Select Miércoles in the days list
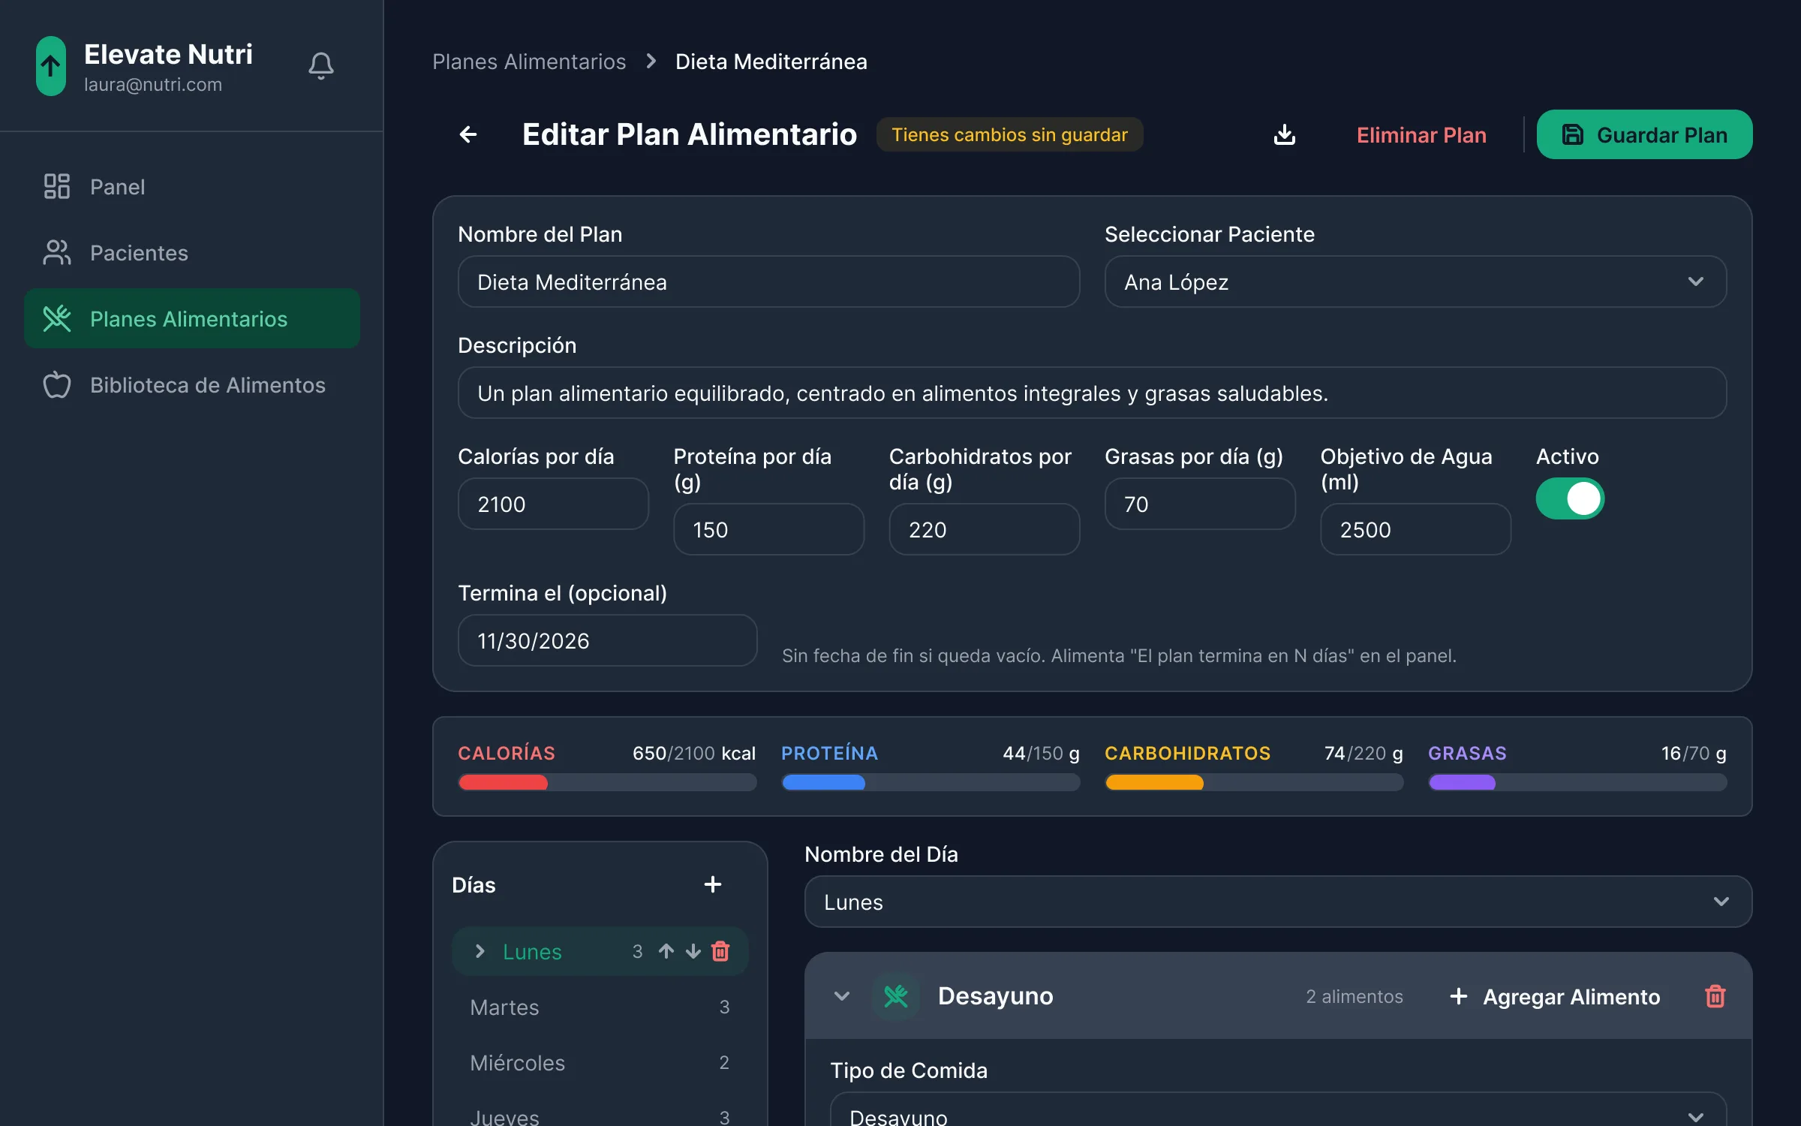Viewport: 1801px width, 1126px height. (600, 1062)
